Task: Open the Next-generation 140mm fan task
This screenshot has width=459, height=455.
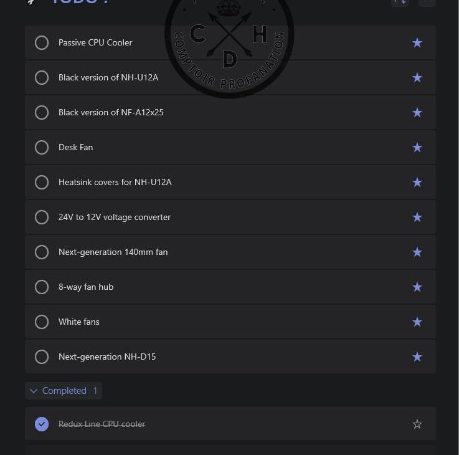Action: click(113, 252)
